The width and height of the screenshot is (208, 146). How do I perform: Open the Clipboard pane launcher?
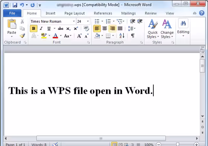point(25,42)
